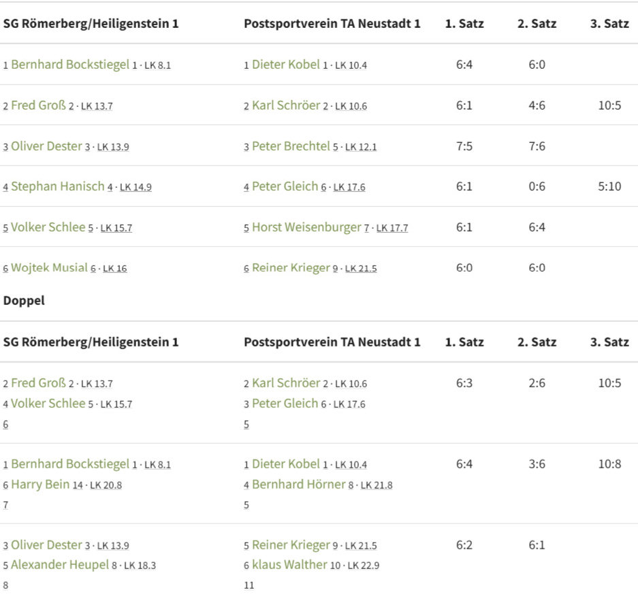Open Harry Bein's doubles player link
This screenshot has width=638, height=601.
(40, 484)
